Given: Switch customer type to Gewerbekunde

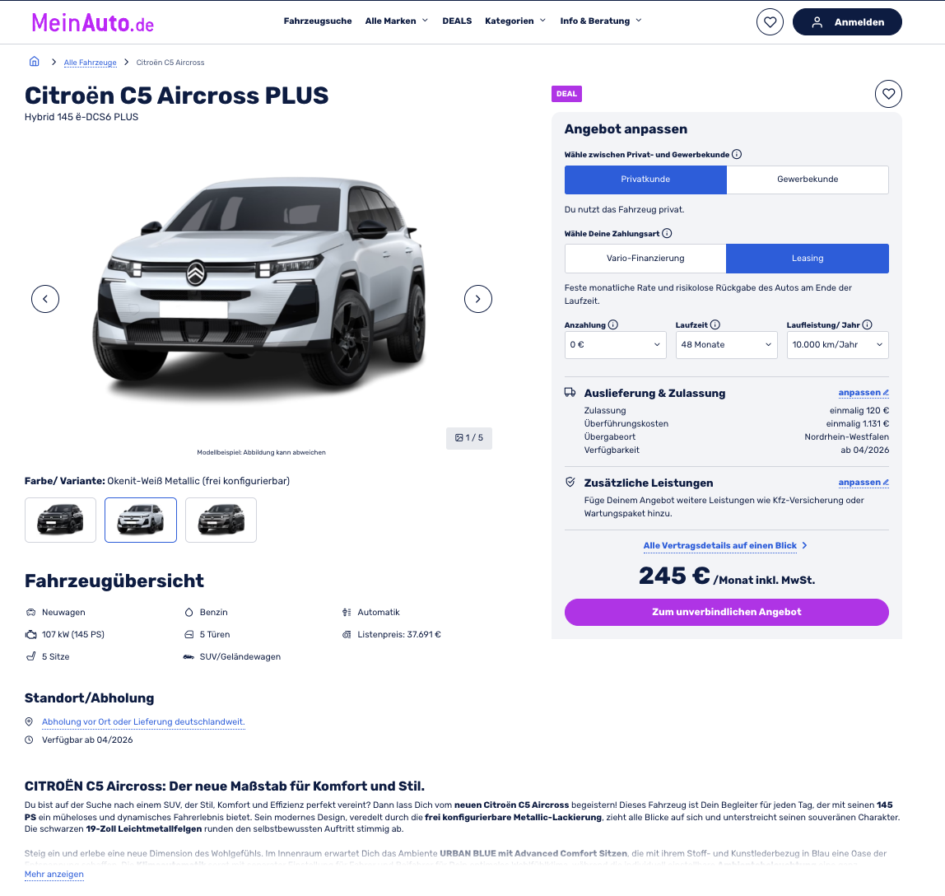Looking at the screenshot, I should click(x=808, y=180).
